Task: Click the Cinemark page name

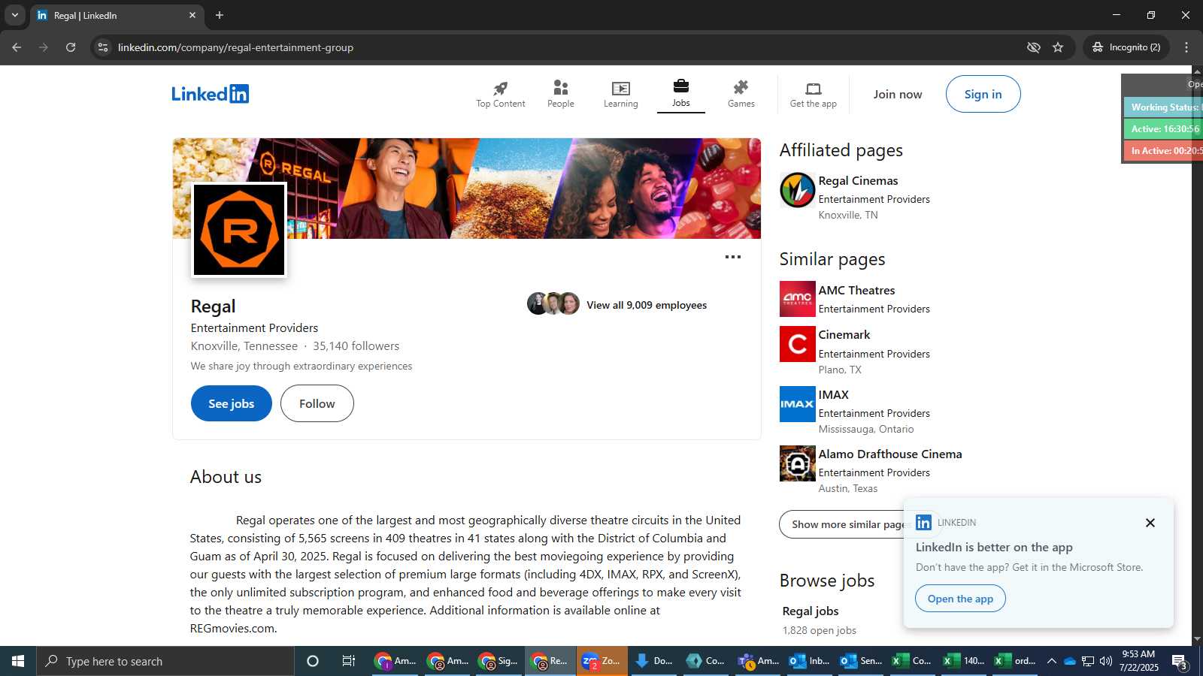Action: pos(844,335)
